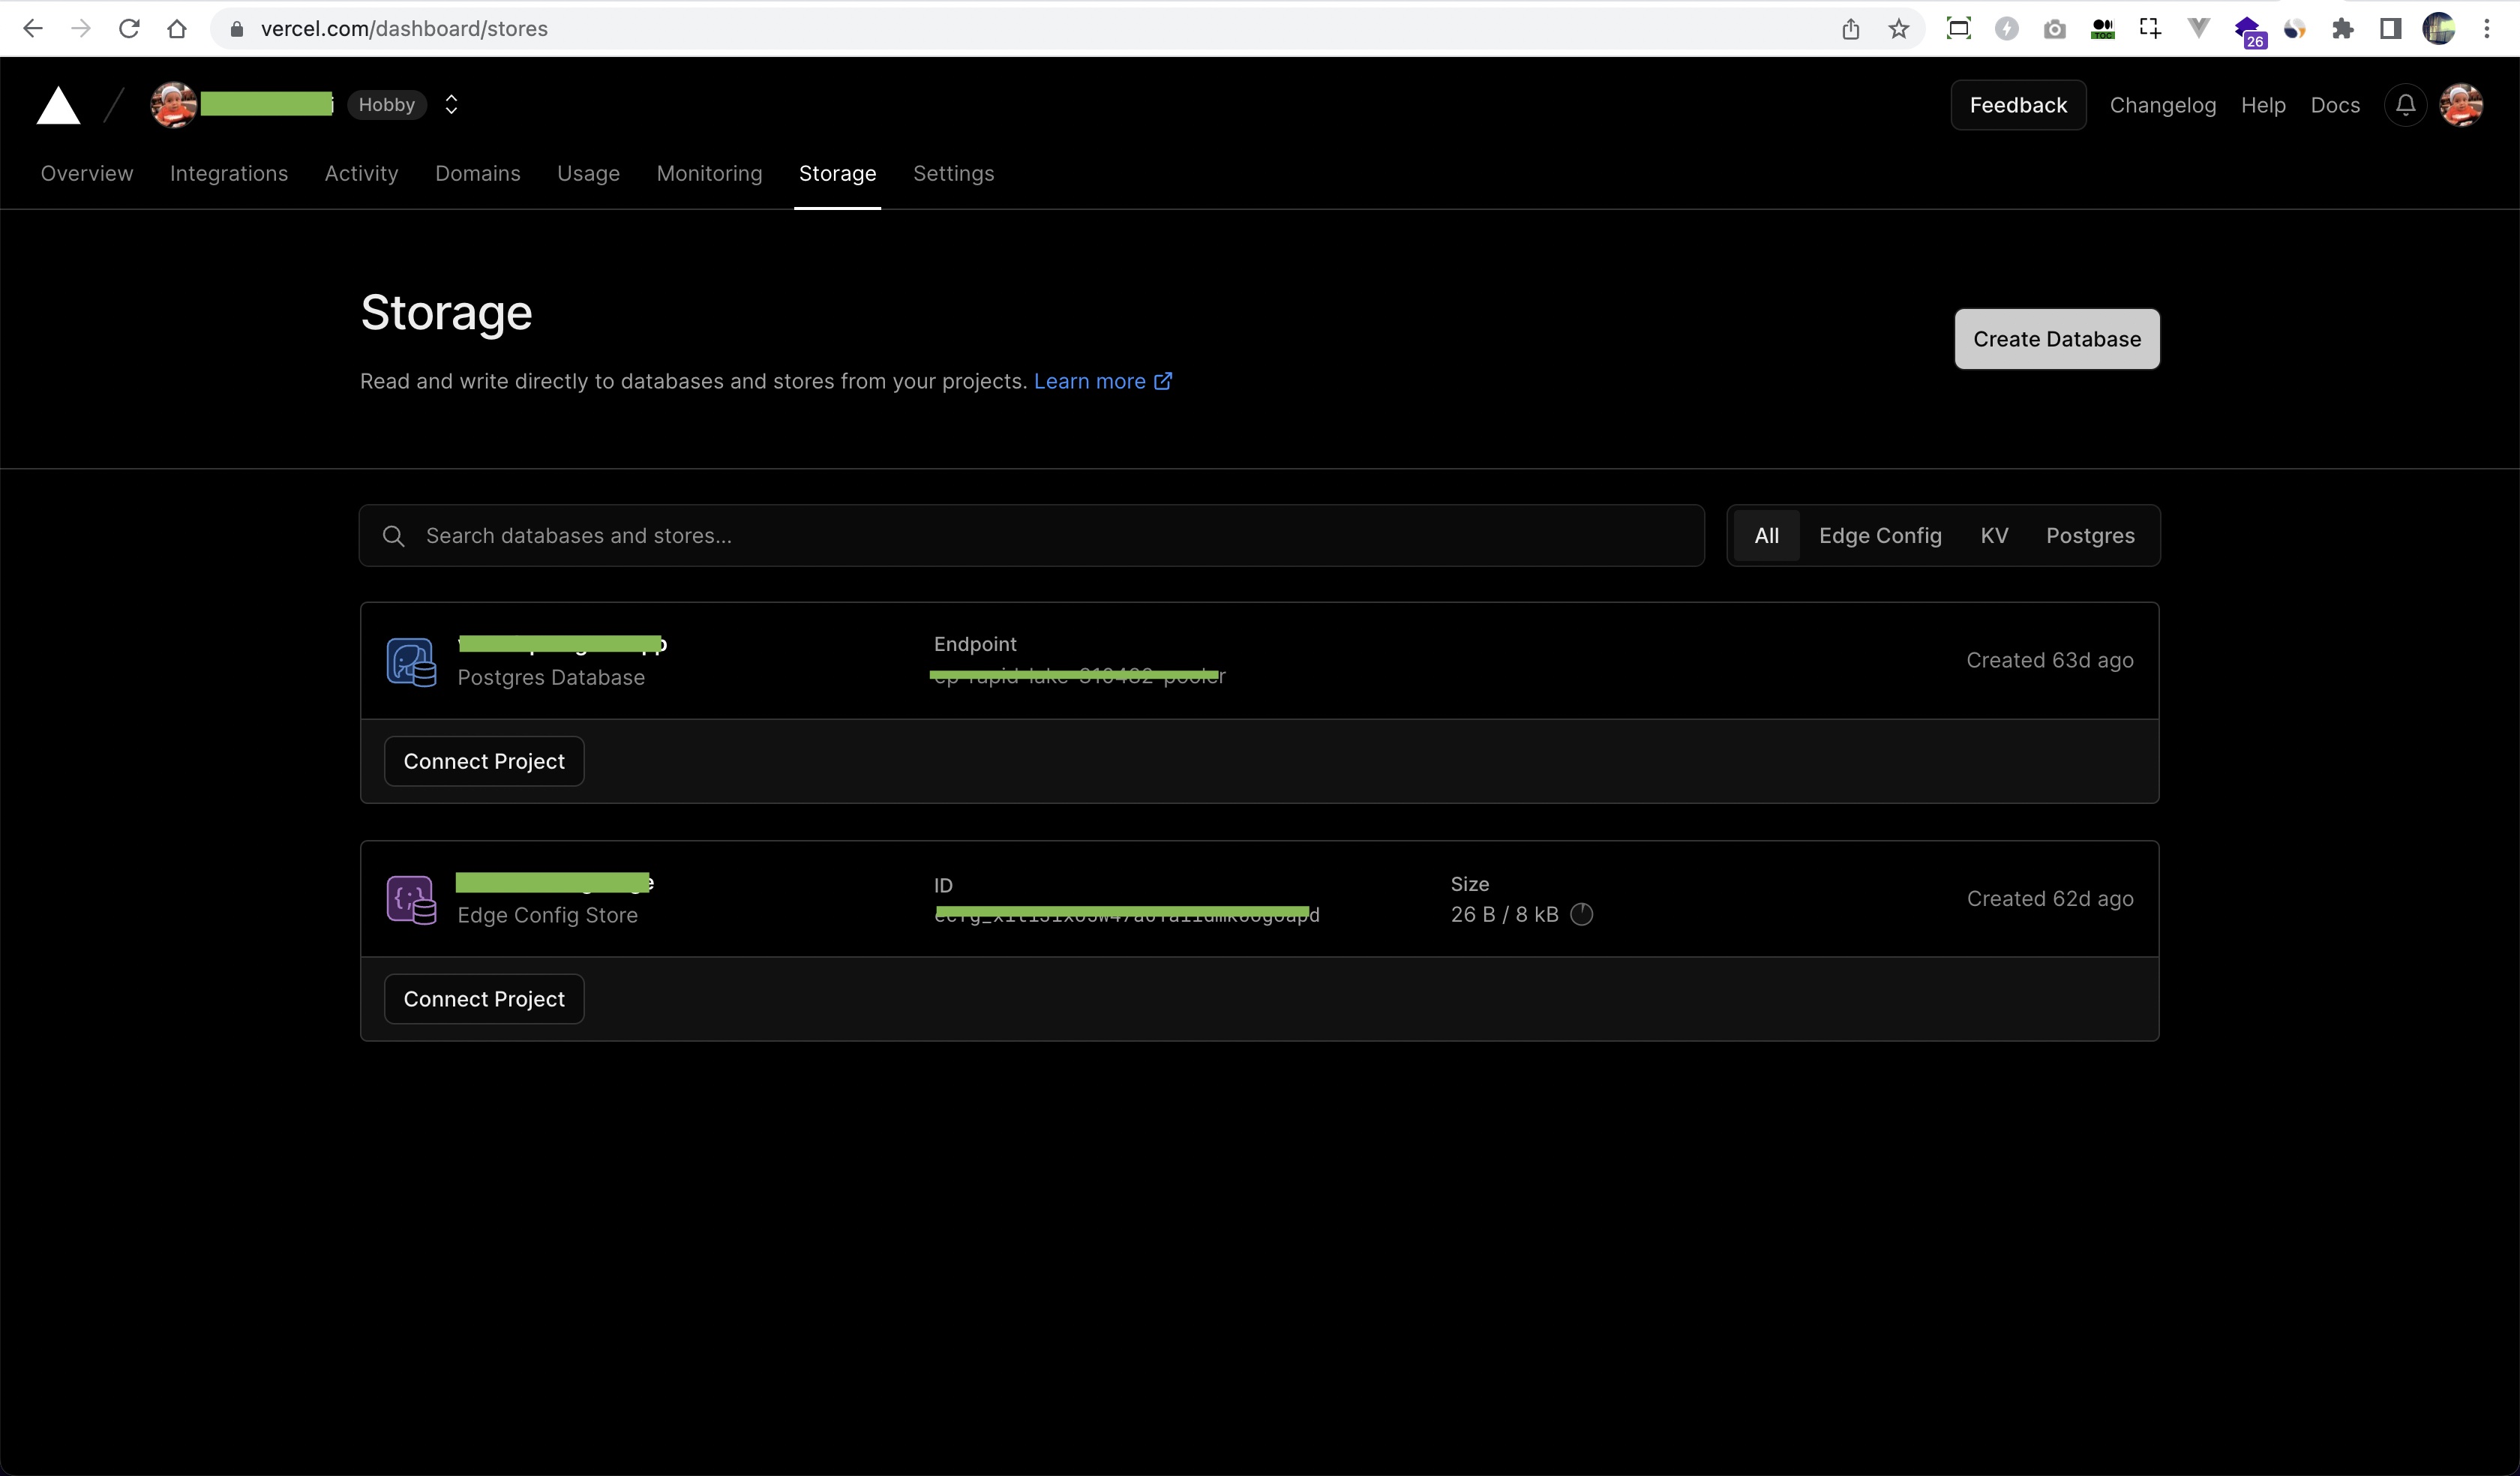Click the Extensions puzzle icon in browser
This screenshot has height=1476, width=2520.
2344,28
